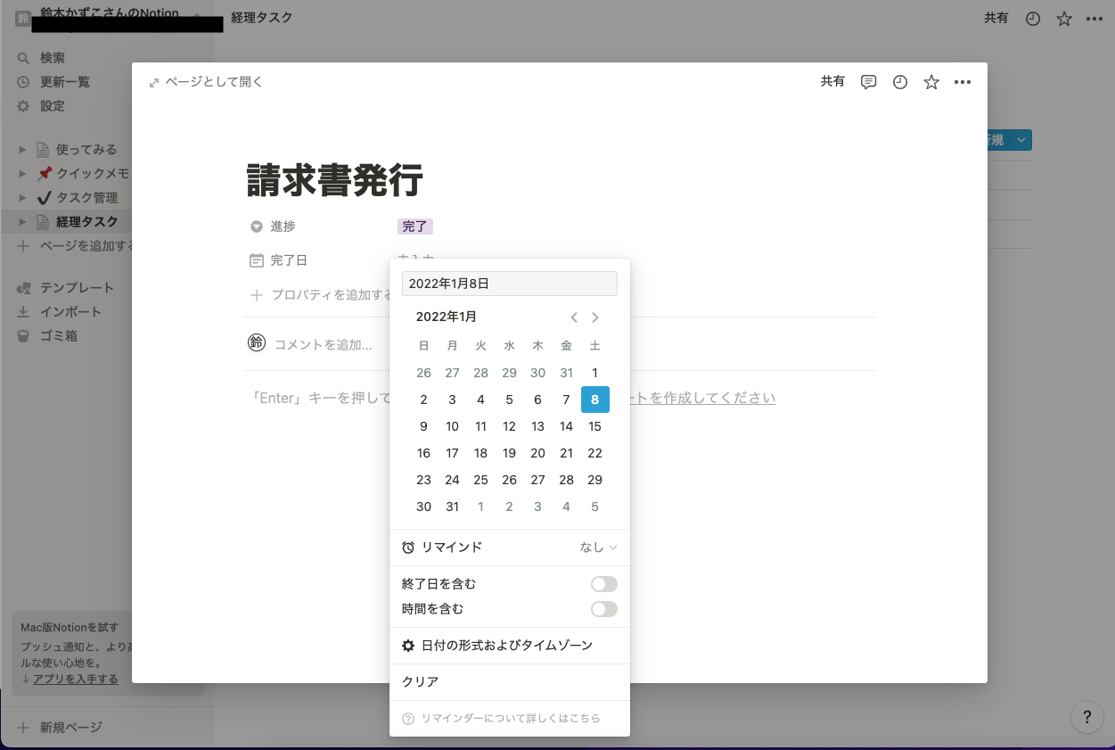Viewport: 1115px width, 750px height.
Task: Favorite the page with the modal star icon
Action: [x=931, y=82]
